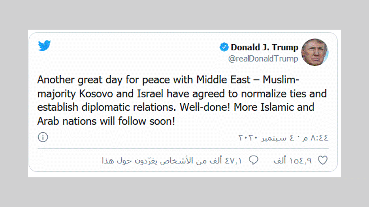The height and width of the screenshot is (207, 369).
Task: Open the tweet info icon
Action: (43, 137)
